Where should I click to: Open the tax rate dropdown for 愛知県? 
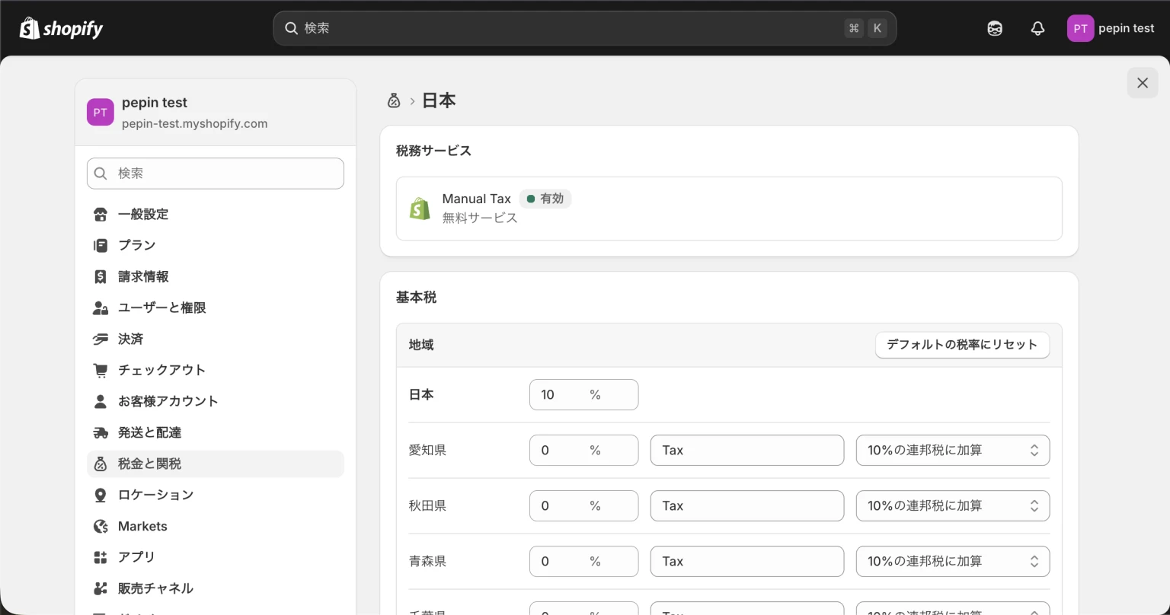coord(952,450)
